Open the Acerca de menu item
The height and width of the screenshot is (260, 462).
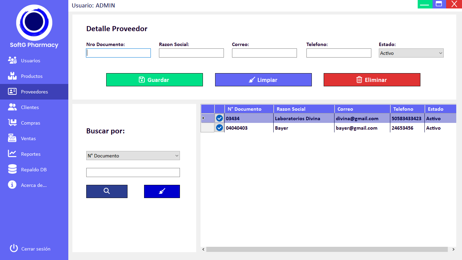point(33,185)
